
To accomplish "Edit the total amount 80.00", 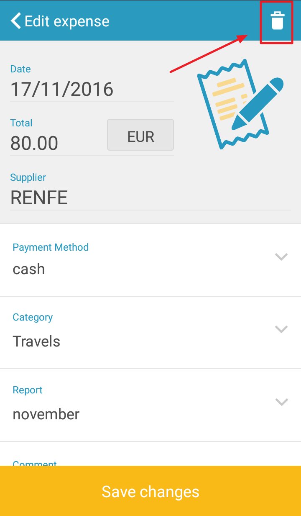I will (x=54, y=143).
